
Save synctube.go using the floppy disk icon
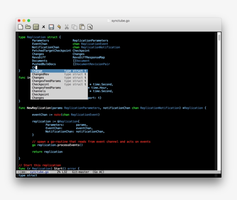[x=51, y=27]
